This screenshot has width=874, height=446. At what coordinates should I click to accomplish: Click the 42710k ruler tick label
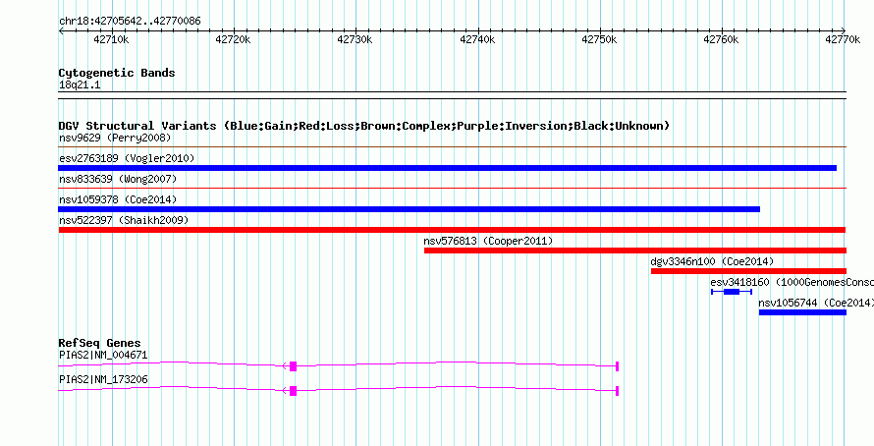point(112,40)
